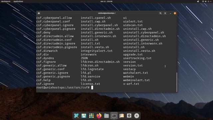Select the Terminal icon in the dock
The width and height of the screenshot is (213, 120).
[114, 116]
